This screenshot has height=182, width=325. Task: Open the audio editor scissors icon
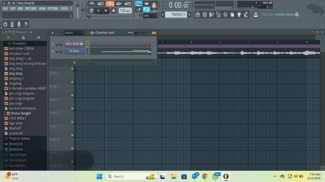pyautogui.click(x=12, y=24)
